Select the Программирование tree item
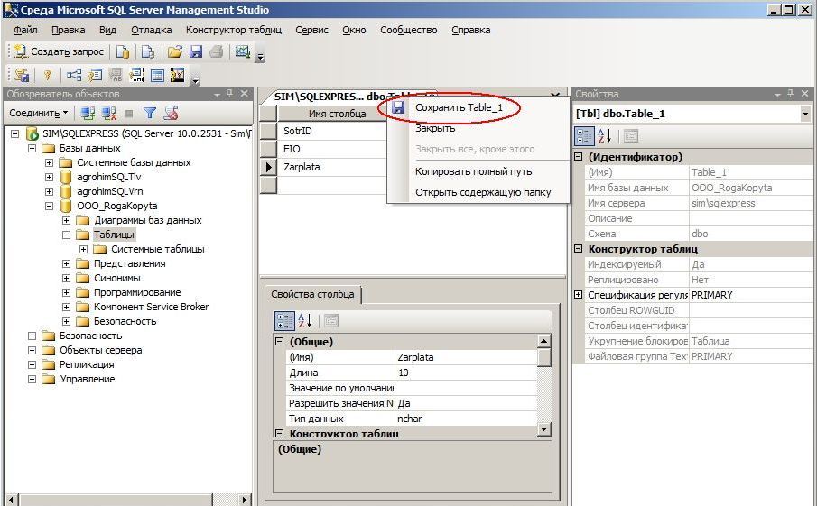817x506 pixels. 137,292
